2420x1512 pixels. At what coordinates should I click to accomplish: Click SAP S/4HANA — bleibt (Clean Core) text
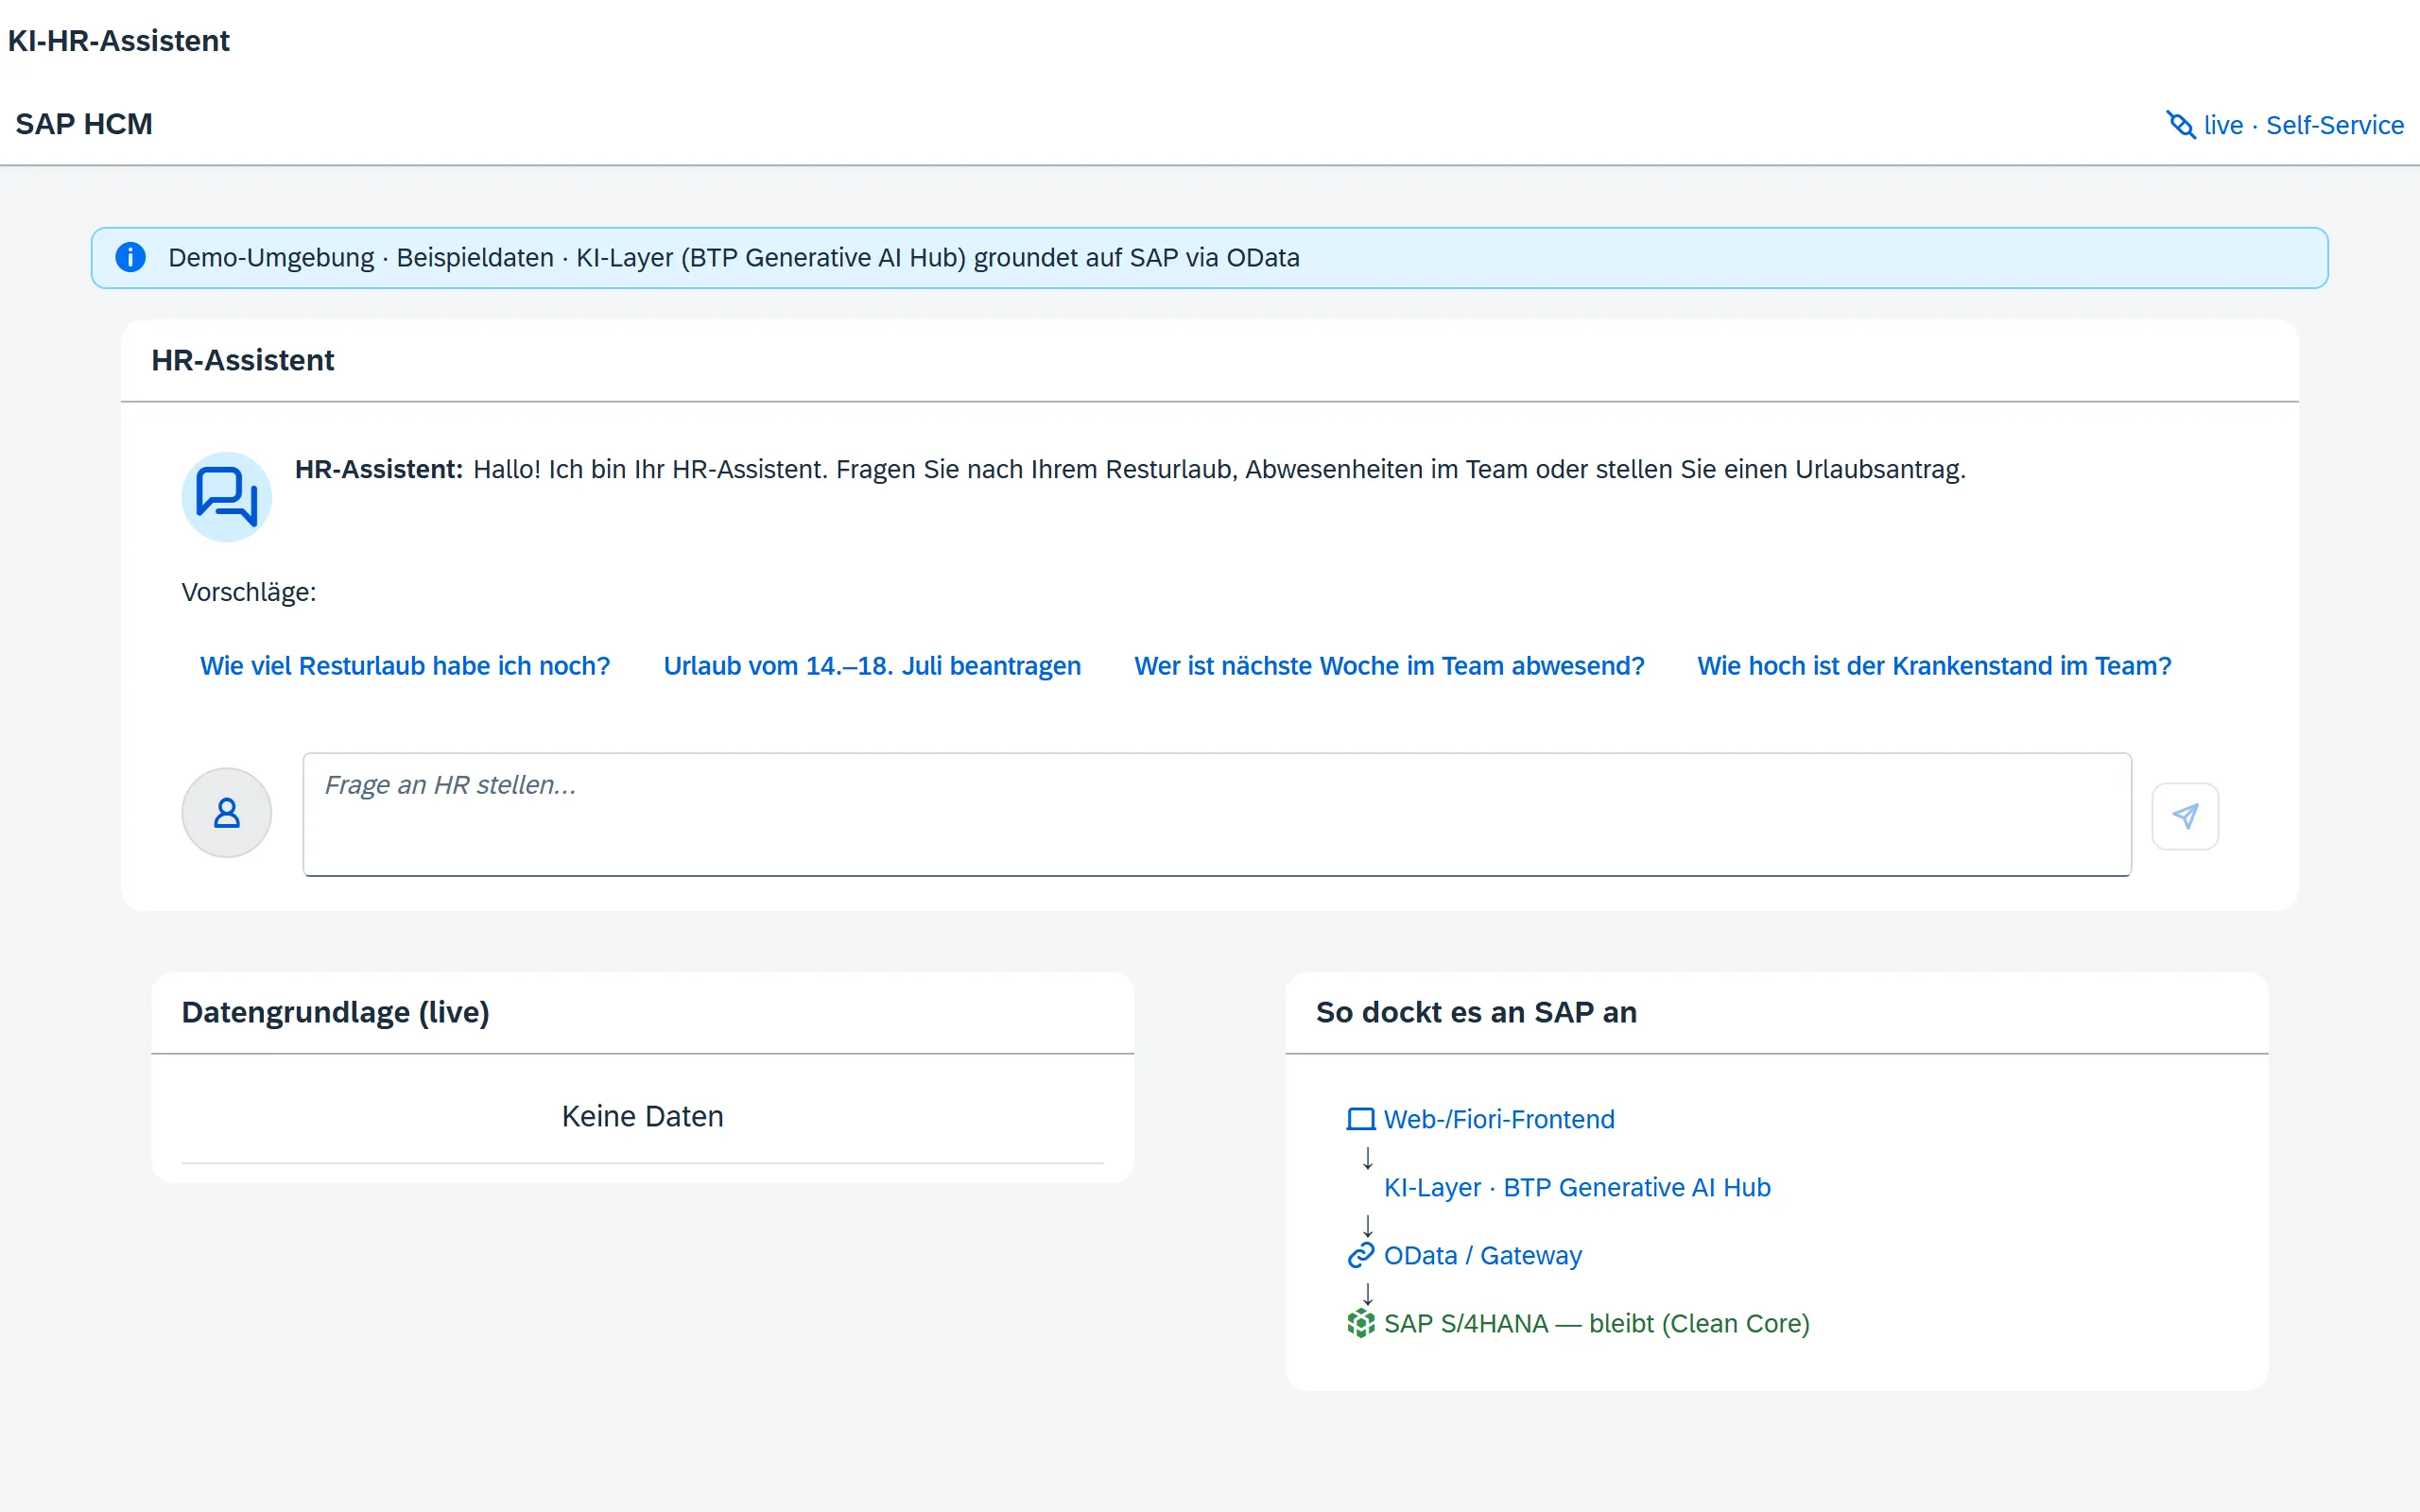(1597, 1323)
